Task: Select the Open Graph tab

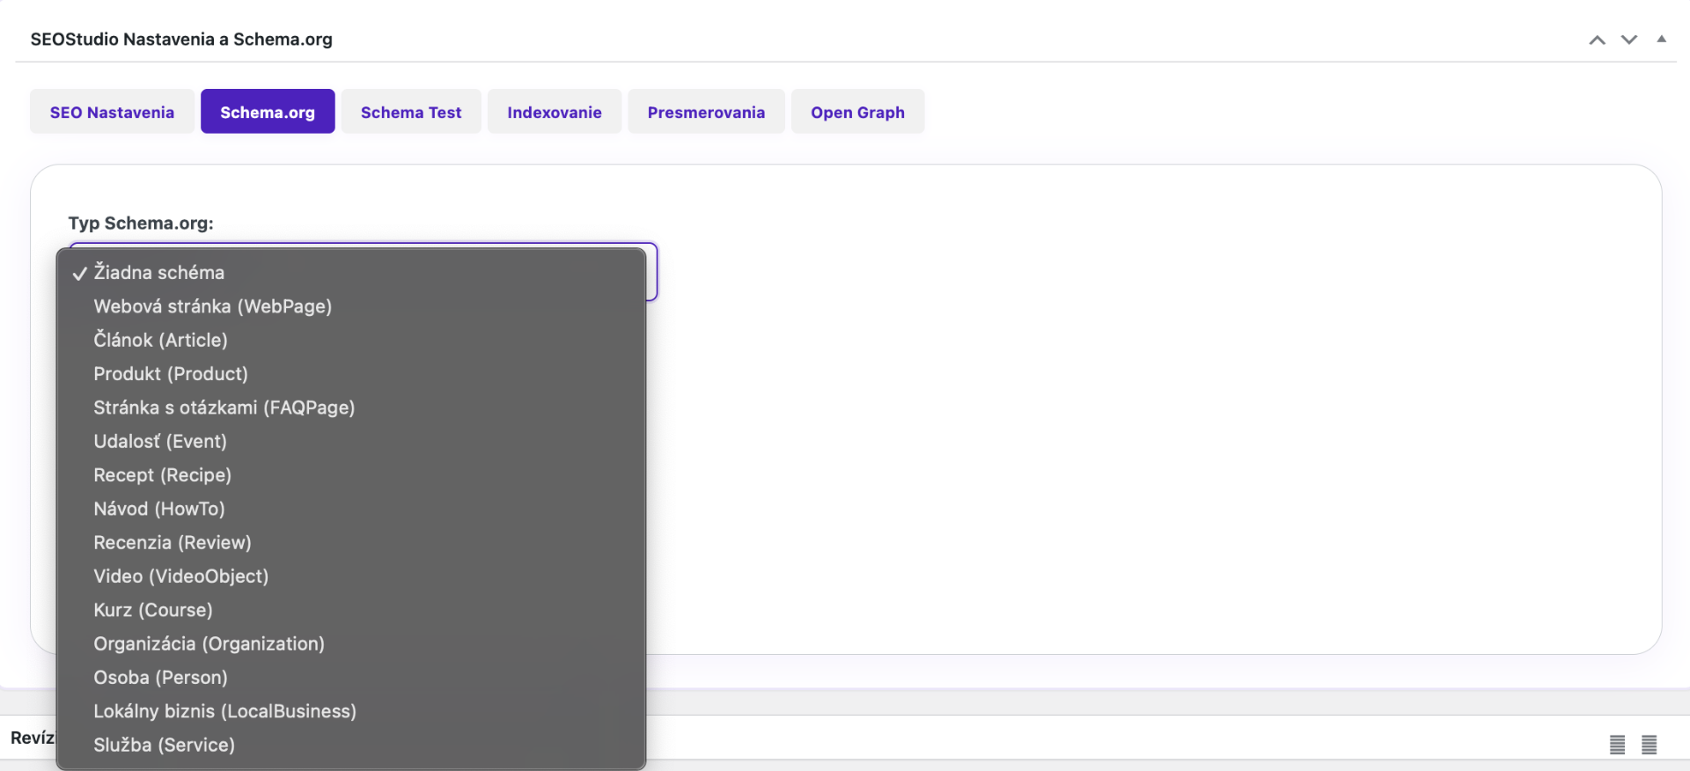Action: (857, 112)
